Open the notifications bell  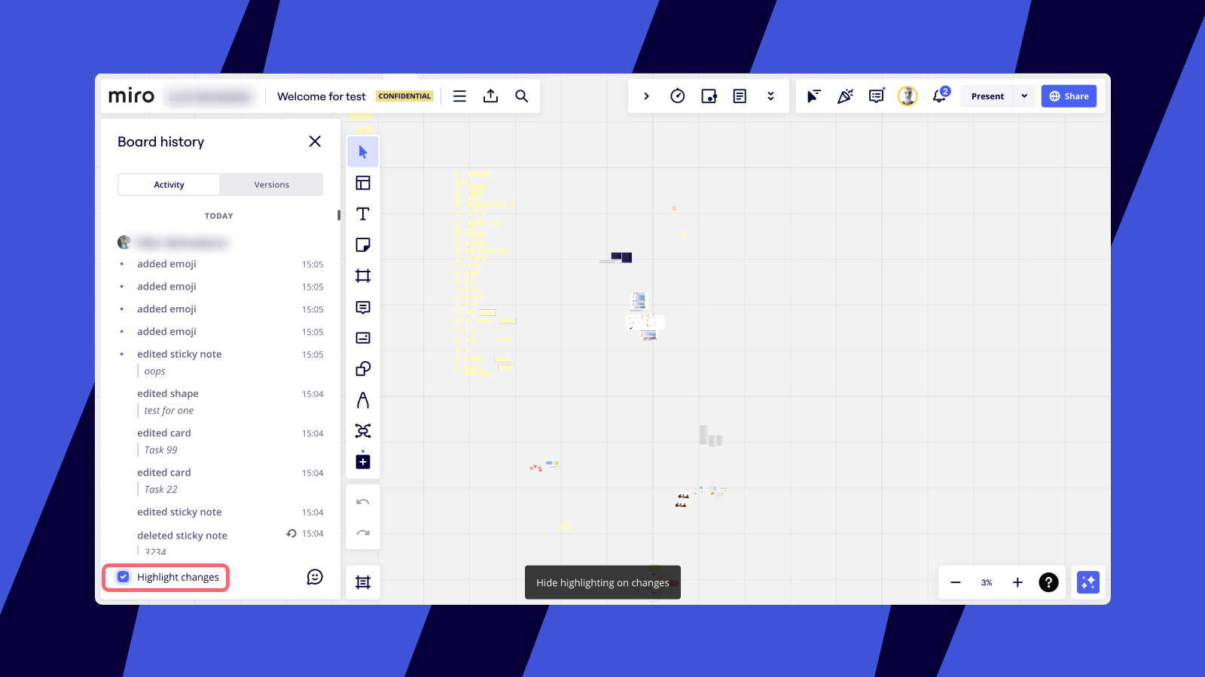[x=939, y=96]
